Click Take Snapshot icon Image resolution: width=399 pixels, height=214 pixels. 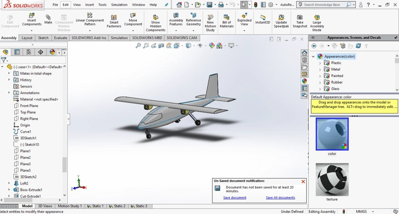point(300,21)
